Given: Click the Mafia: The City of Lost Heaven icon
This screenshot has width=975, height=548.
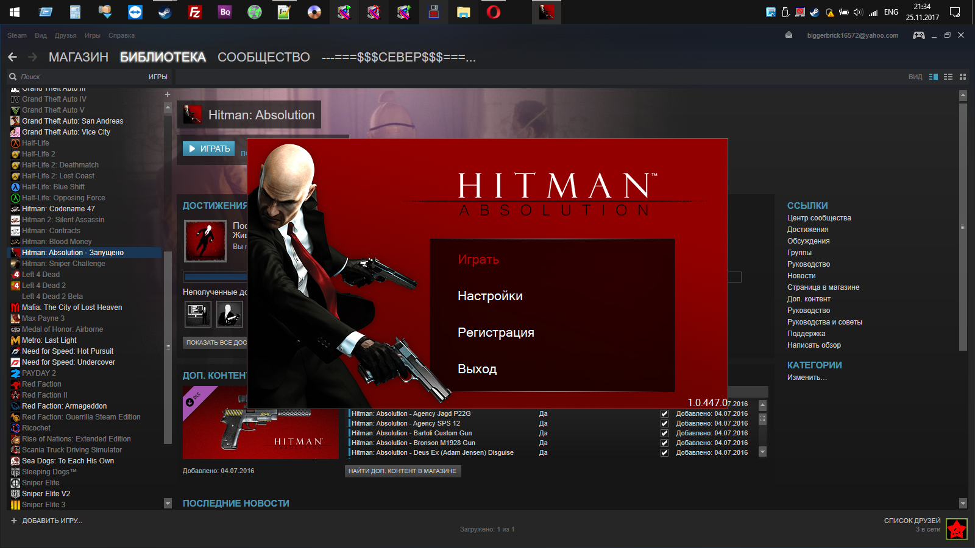Looking at the screenshot, I should click(x=15, y=307).
